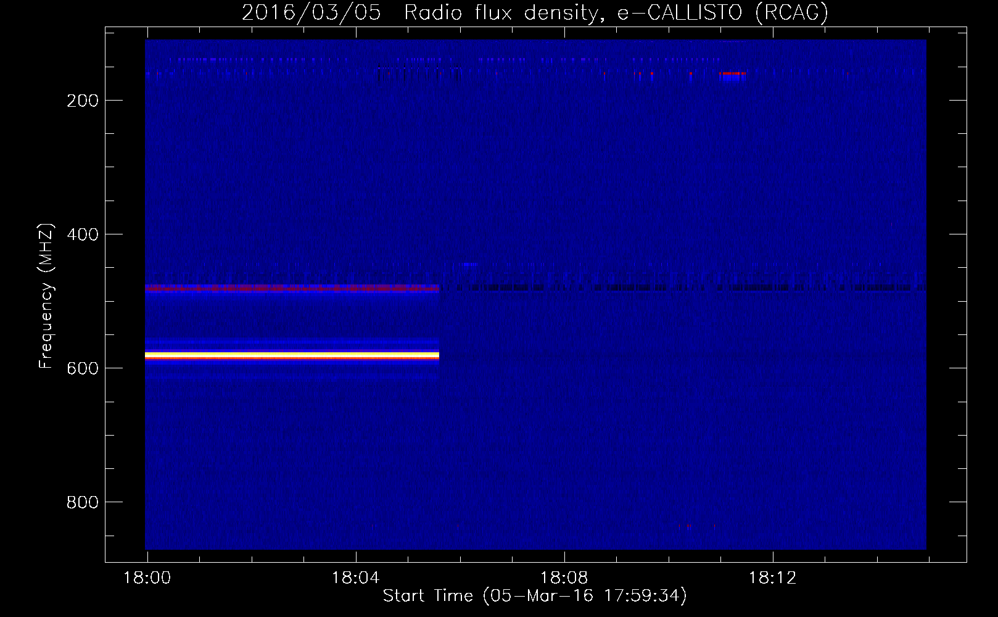Select the 'Frequency (MHZ)' axis label
This screenshot has width=998, height=617.
pos(46,296)
